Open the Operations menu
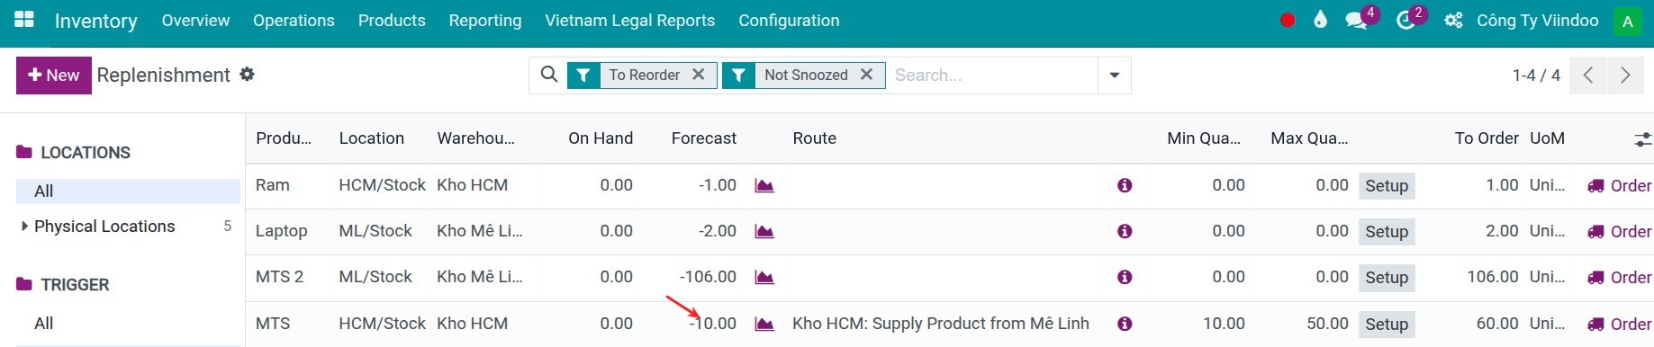This screenshot has width=1654, height=347. point(294,20)
